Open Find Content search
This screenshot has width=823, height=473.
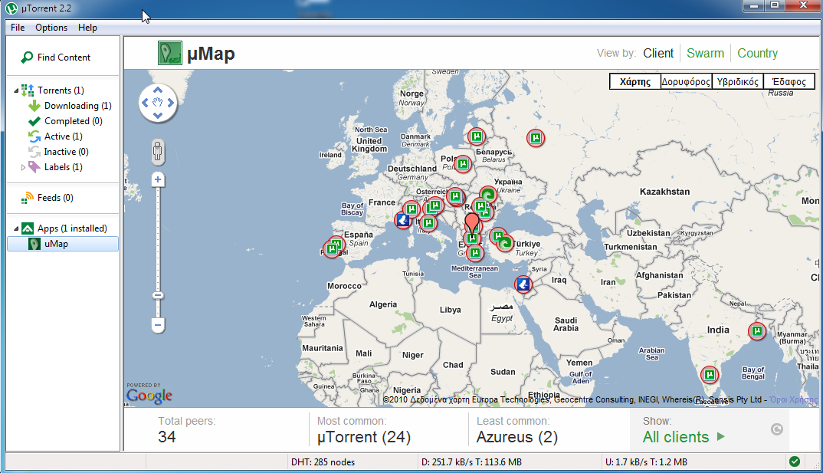tap(55, 57)
